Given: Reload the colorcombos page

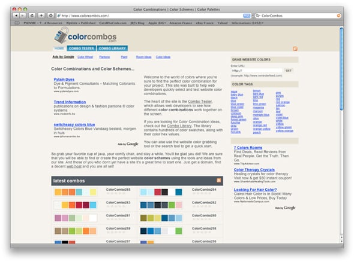Looking at the screenshot, I should coord(32,16).
